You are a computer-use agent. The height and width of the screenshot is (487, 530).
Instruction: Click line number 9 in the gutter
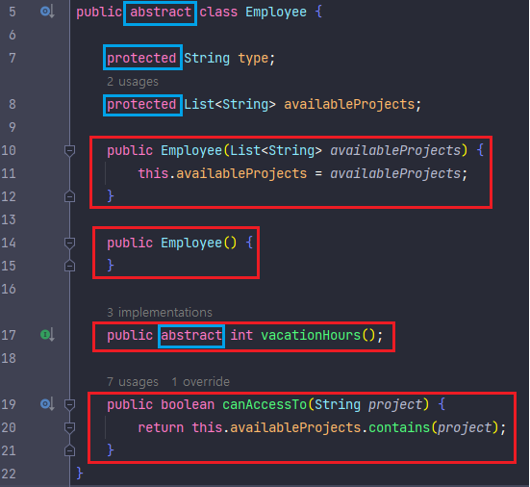(13, 127)
